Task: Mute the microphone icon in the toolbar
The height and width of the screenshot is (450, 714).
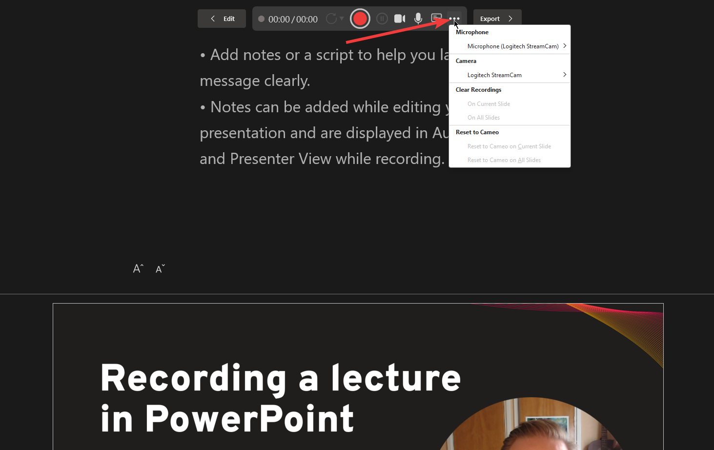Action: tap(418, 19)
